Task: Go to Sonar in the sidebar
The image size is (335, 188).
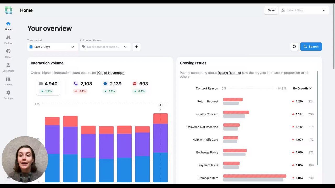Action: click(x=8, y=51)
